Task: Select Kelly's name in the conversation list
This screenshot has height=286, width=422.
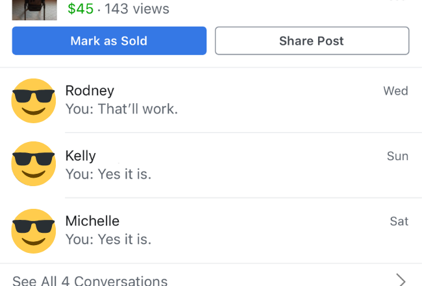Action: point(81,156)
